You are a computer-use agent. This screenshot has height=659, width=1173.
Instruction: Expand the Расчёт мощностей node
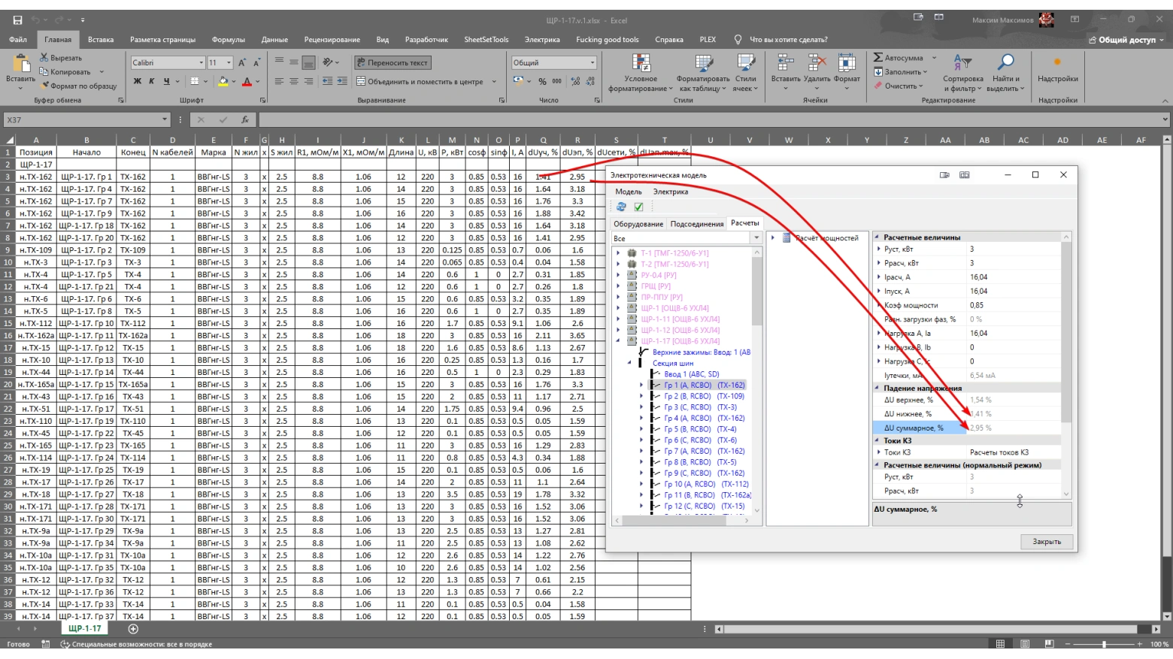[x=773, y=238]
